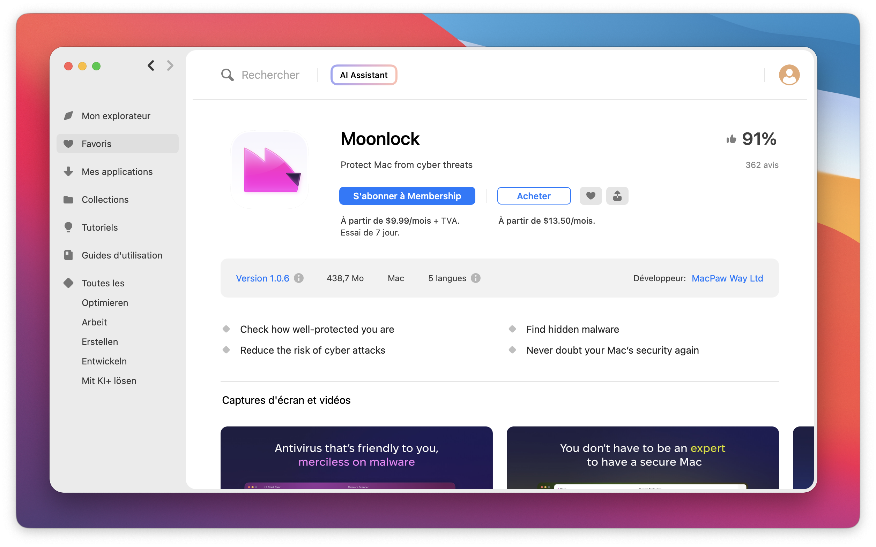Viewport: 876px width, 547px height.
Task: Select the Erstellen category
Action: [99, 341]
